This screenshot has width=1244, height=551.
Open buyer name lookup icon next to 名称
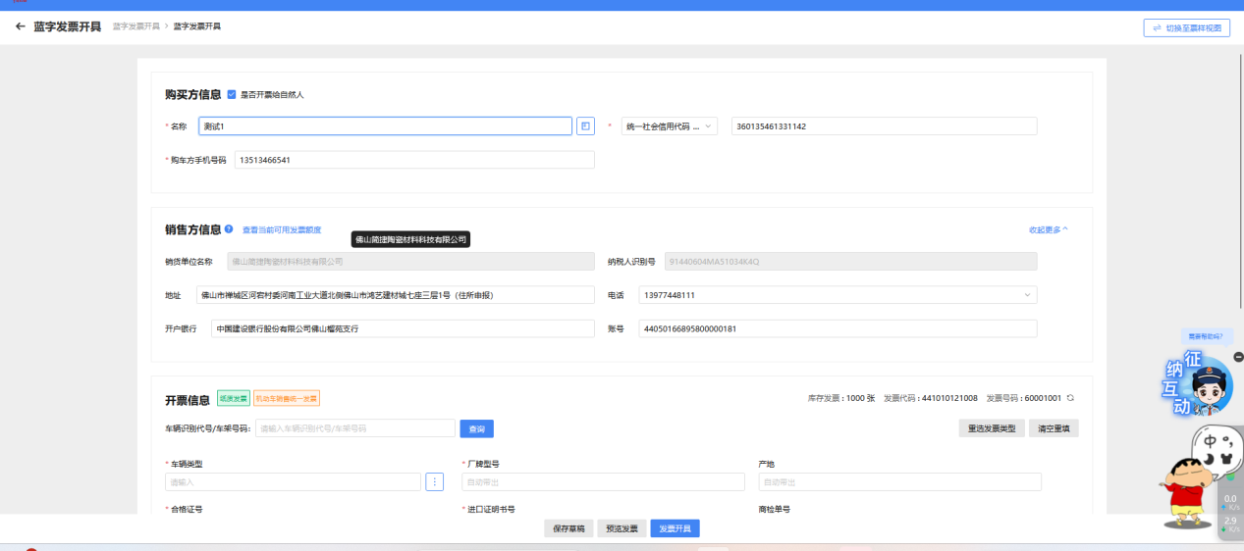tap(585, 126)
